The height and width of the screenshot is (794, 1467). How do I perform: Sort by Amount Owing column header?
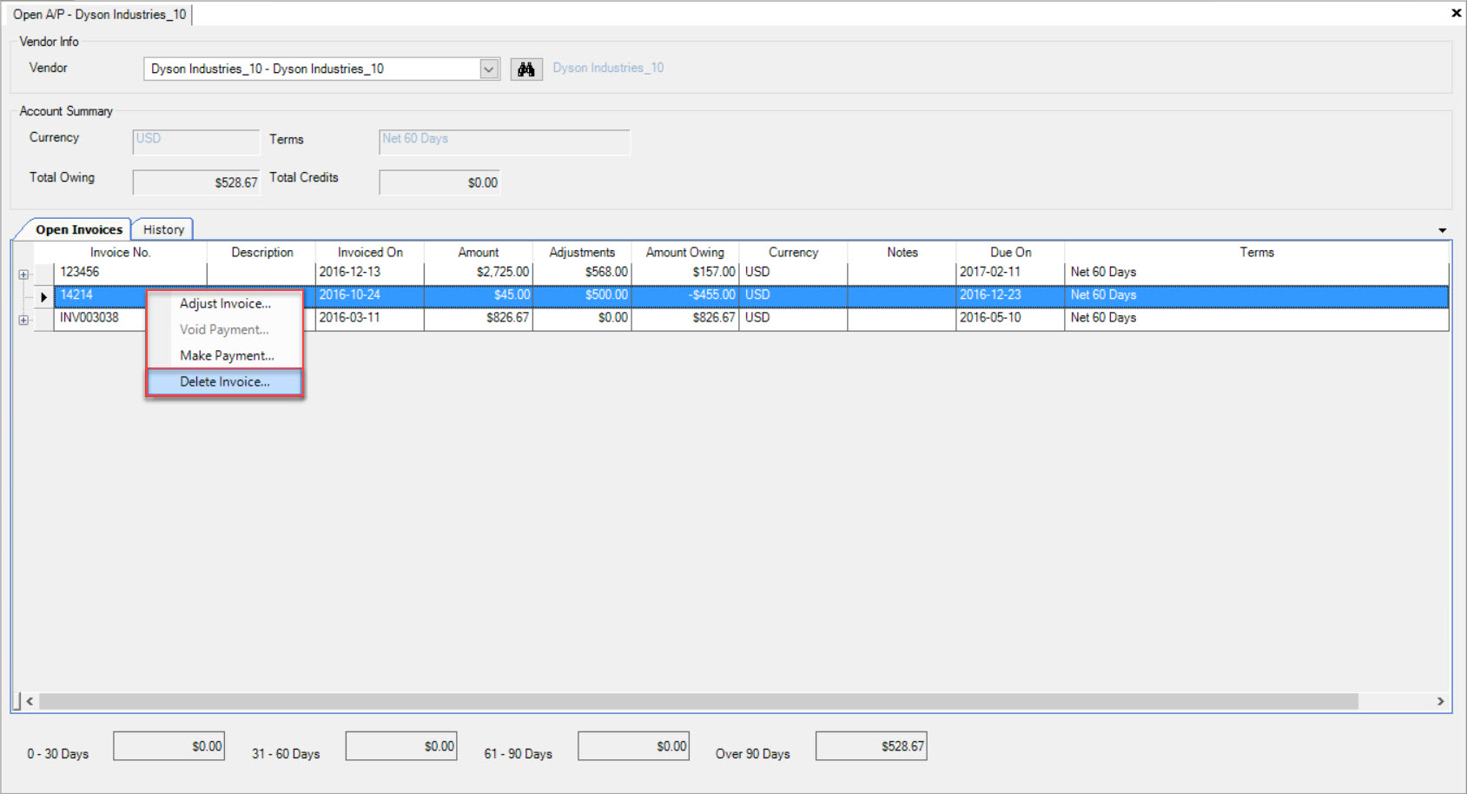coord(685,252)
